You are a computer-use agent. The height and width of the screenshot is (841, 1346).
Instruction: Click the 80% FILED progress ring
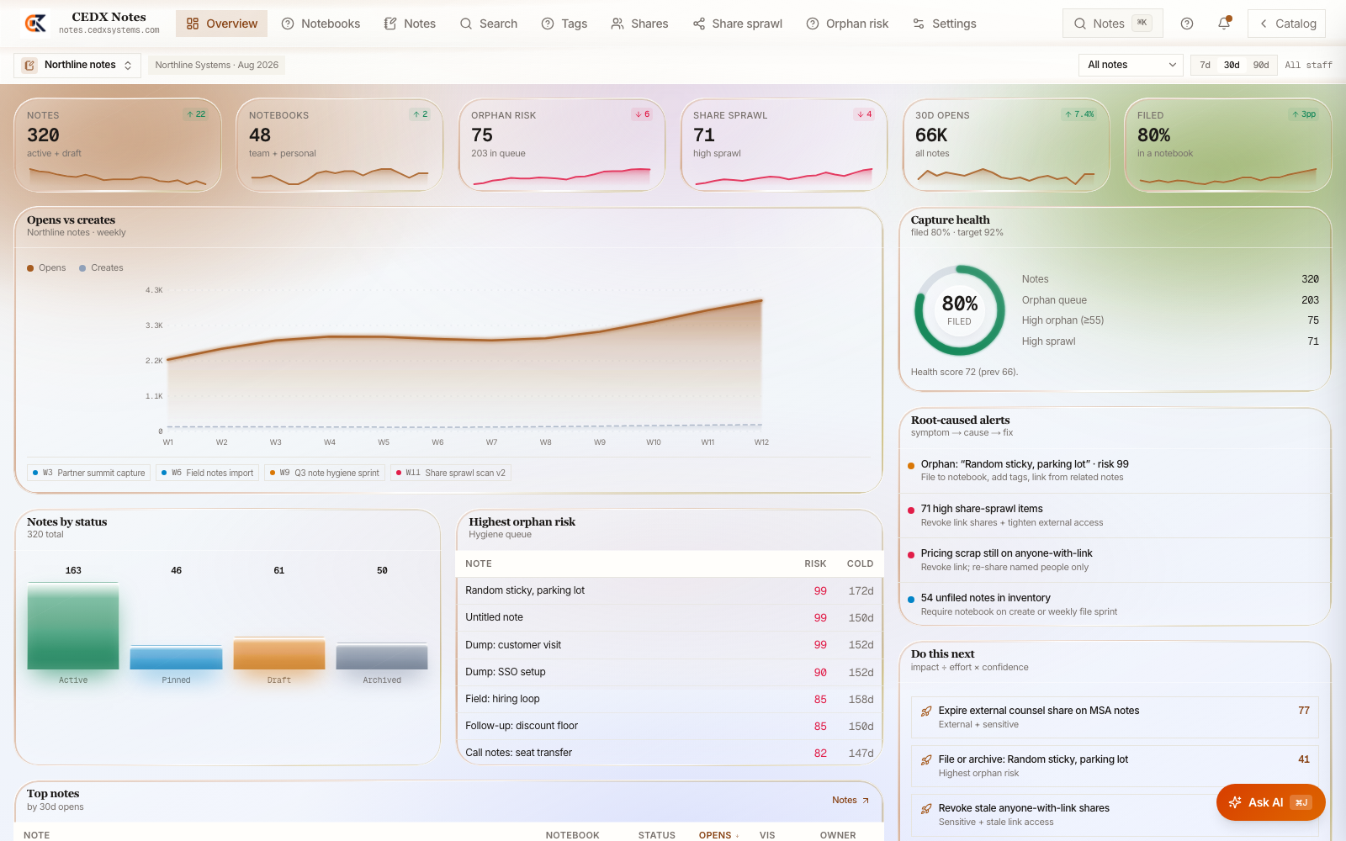pos(959,310)
